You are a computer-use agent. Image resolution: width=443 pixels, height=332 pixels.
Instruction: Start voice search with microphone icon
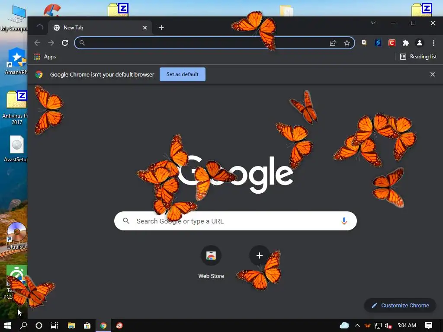(x=344, y=221)
